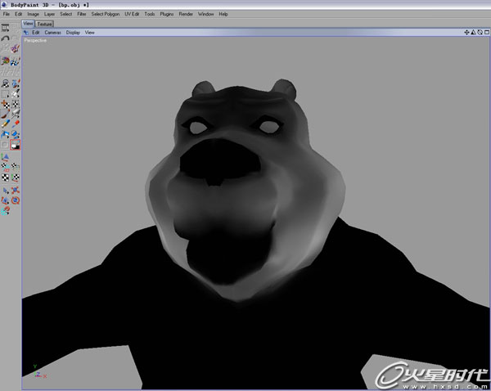491x391 pixels.
Task: Switch to the Texture tab
Action: [44, 24]
